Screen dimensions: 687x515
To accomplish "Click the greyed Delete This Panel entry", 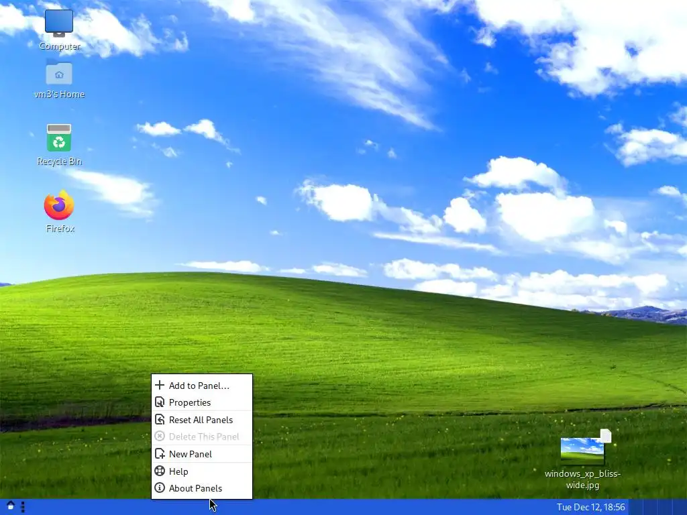I will pos(202,437).
